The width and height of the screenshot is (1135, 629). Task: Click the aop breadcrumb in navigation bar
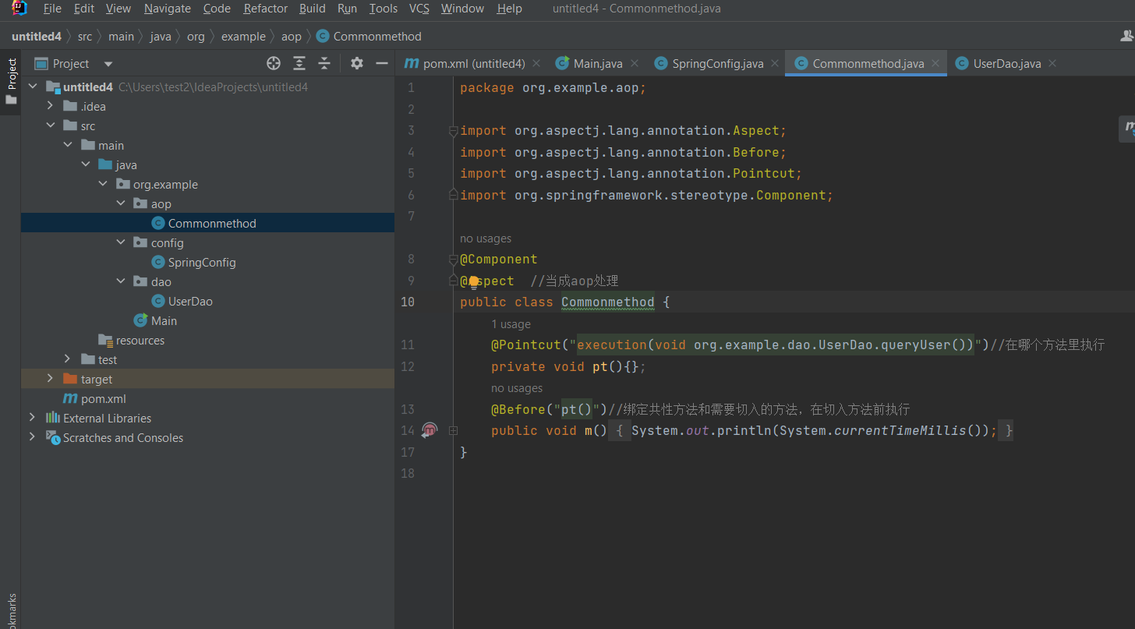point(291,37)
